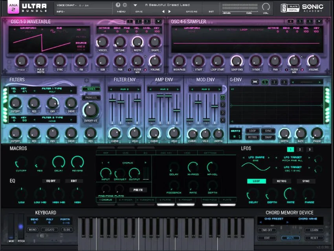Select PARALLEL filter routing
334x251 pixels.
coord(91,97)
